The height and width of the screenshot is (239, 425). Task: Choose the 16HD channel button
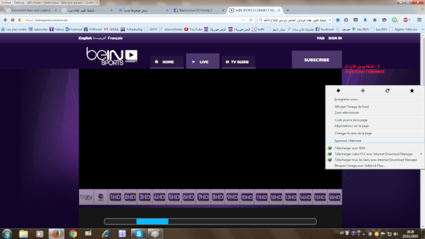point(335,197)
